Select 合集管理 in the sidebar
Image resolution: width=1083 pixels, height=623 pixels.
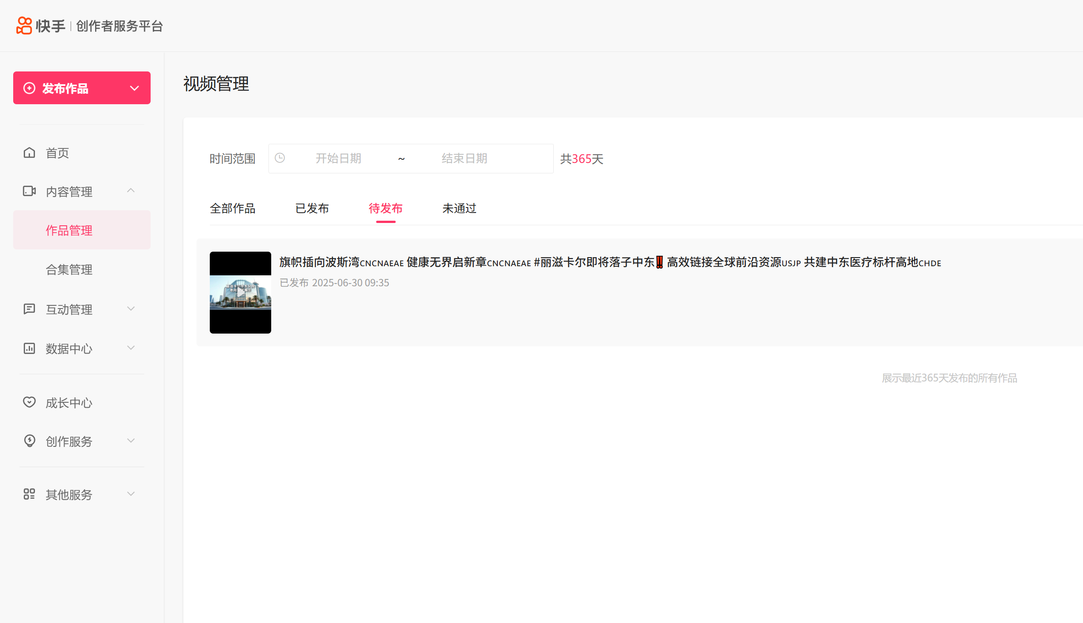pyautogui.click(x=69, y=269)
